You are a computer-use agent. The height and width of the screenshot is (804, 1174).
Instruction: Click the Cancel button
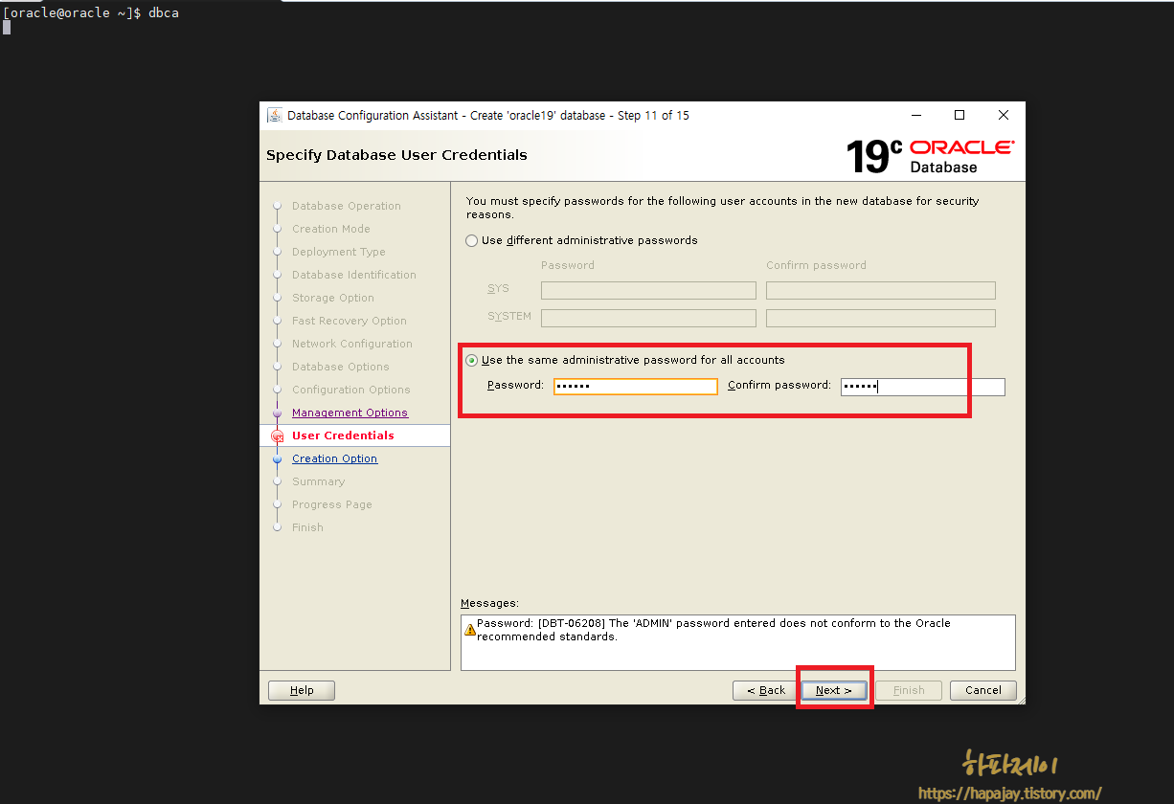click(x=983, y=690)
